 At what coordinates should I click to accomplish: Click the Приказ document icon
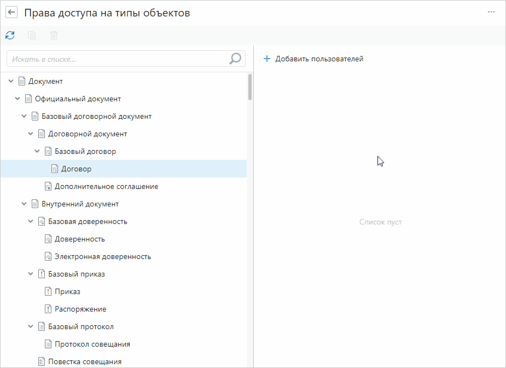tap(48, 291)
